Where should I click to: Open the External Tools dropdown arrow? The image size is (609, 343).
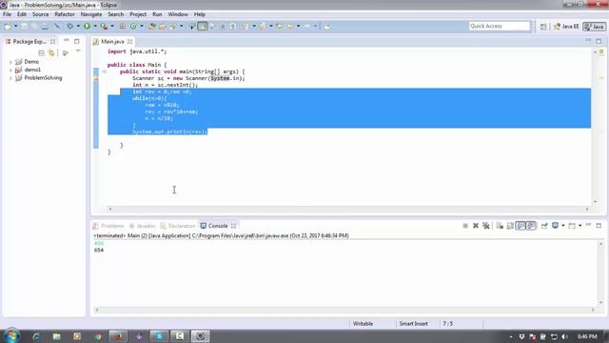[x=112, y=26]
